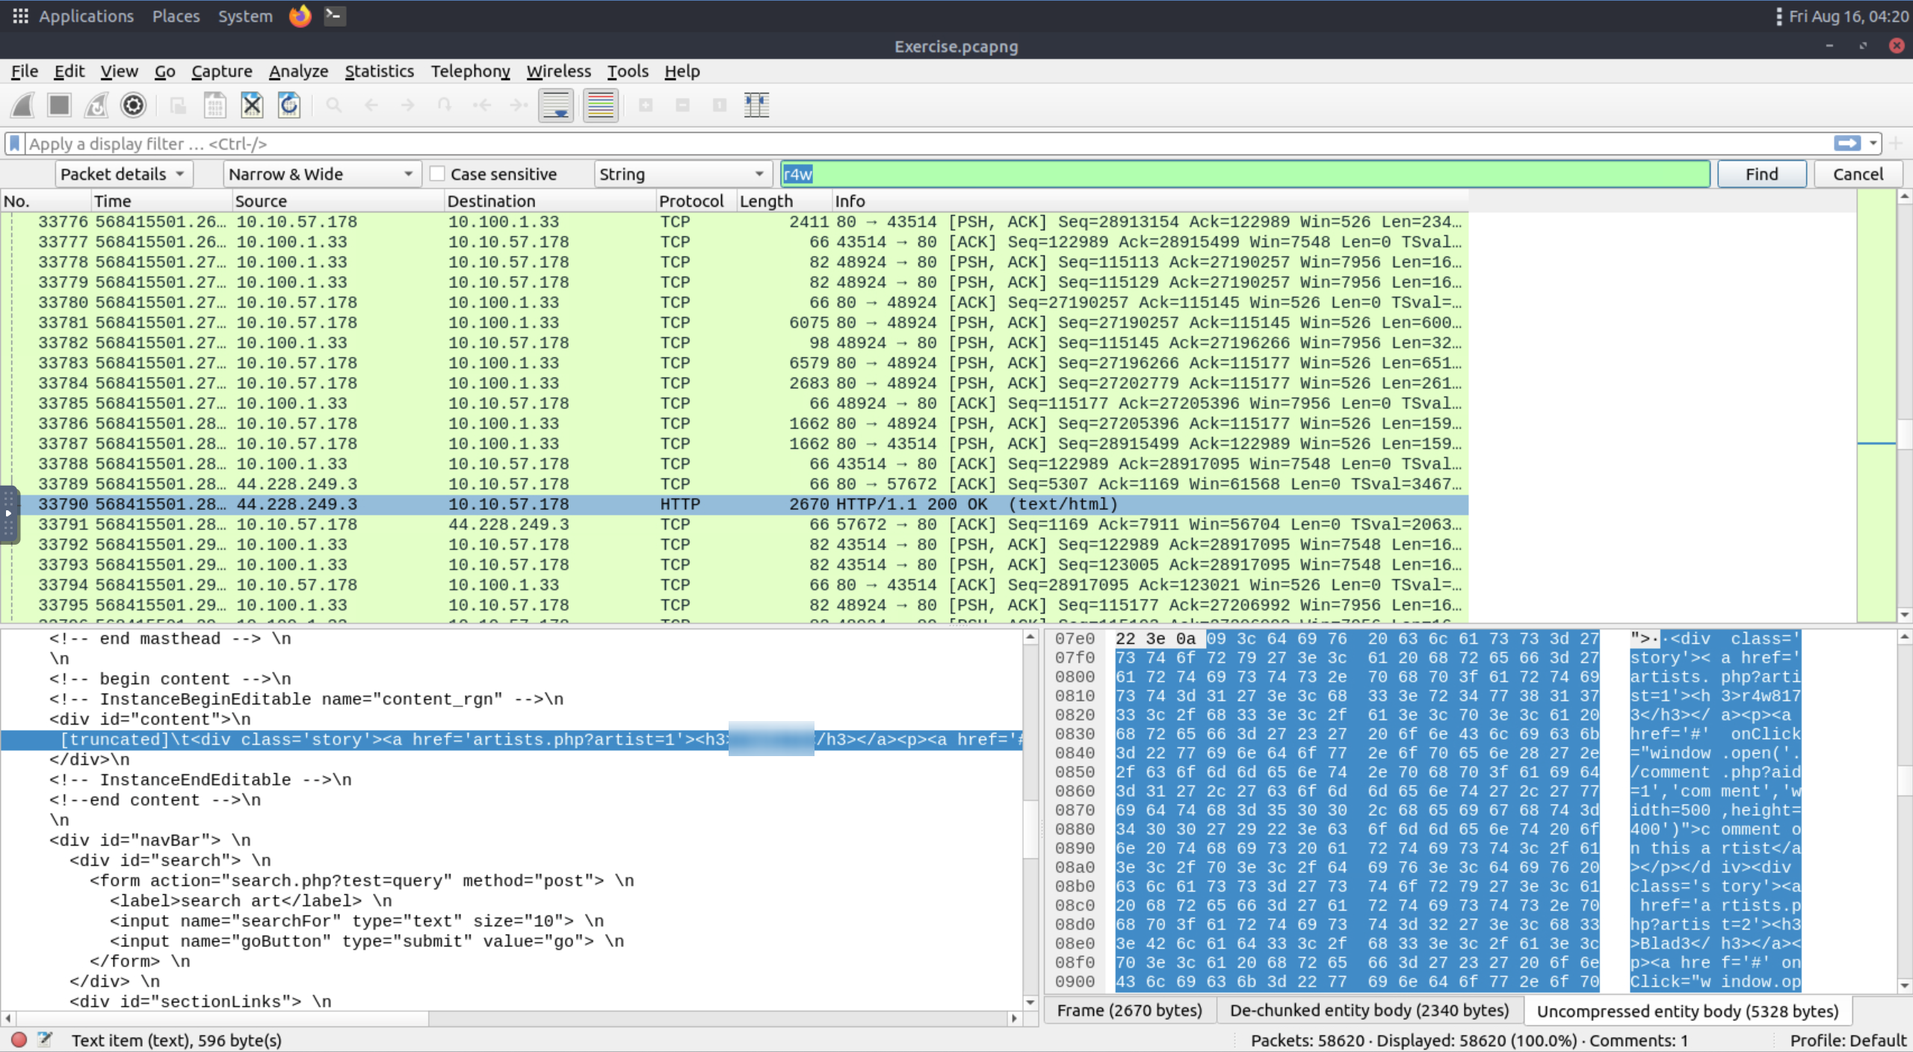1913x1052 pixels.
Task: Open capture options gear icon
Action: [x=134, y=105]
